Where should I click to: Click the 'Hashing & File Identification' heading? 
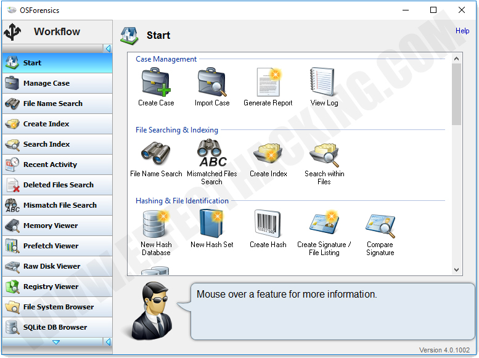pos(182,201)
